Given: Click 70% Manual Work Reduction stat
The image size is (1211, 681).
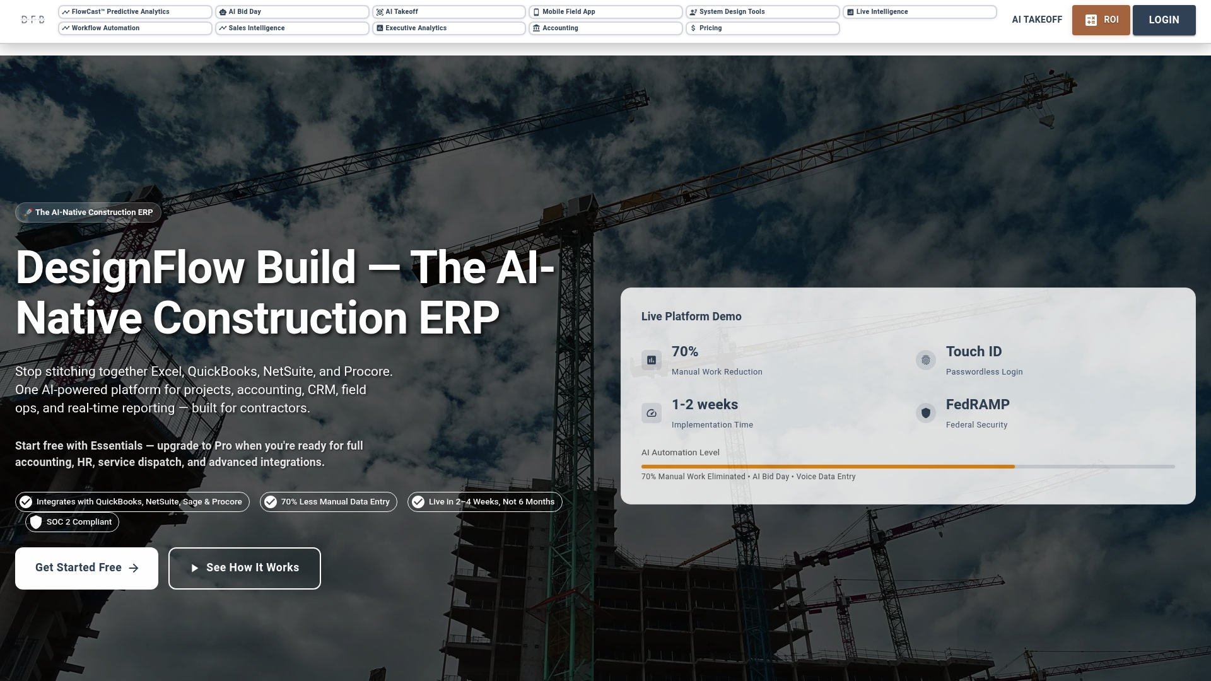Looking at the screenshot, I should pyautogui.click(x=717, y=361).
